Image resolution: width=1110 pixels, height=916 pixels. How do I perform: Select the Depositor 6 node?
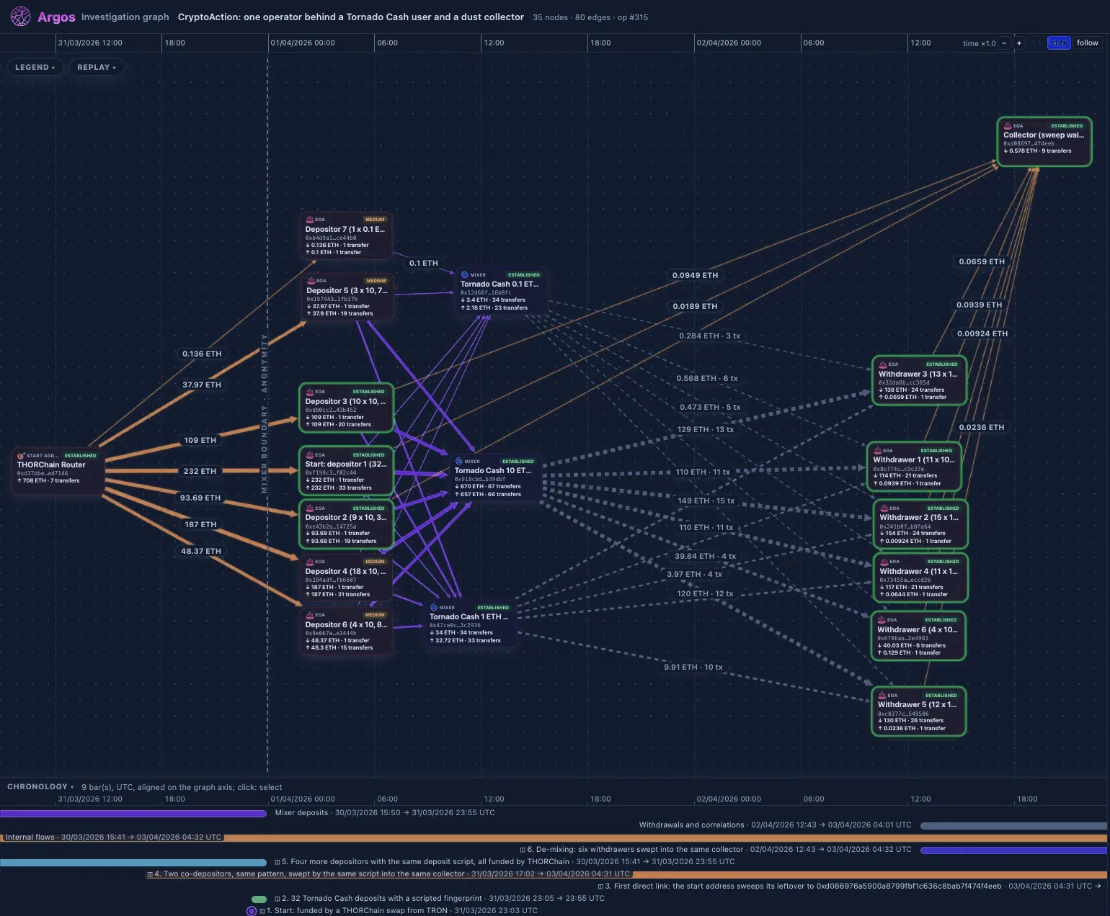click(x=347, y=632)
